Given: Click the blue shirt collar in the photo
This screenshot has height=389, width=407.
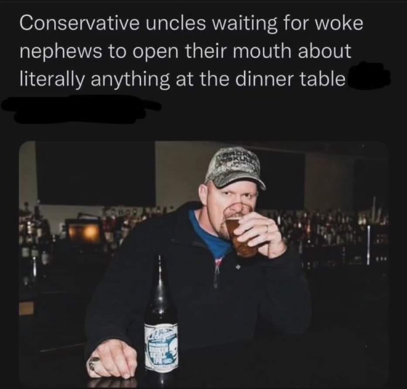Looking at the screenshot, I should [x=210, y=236].
